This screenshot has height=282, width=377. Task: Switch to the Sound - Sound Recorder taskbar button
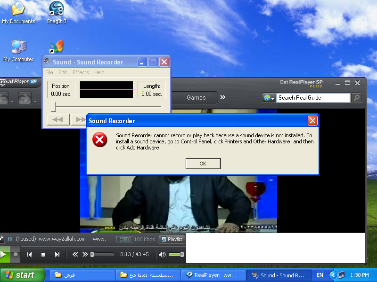[x=279, y=275]
